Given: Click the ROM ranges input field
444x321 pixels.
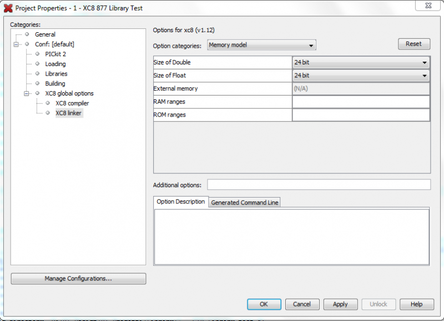Looking at the screenshot, I should [x=361, y=115].
